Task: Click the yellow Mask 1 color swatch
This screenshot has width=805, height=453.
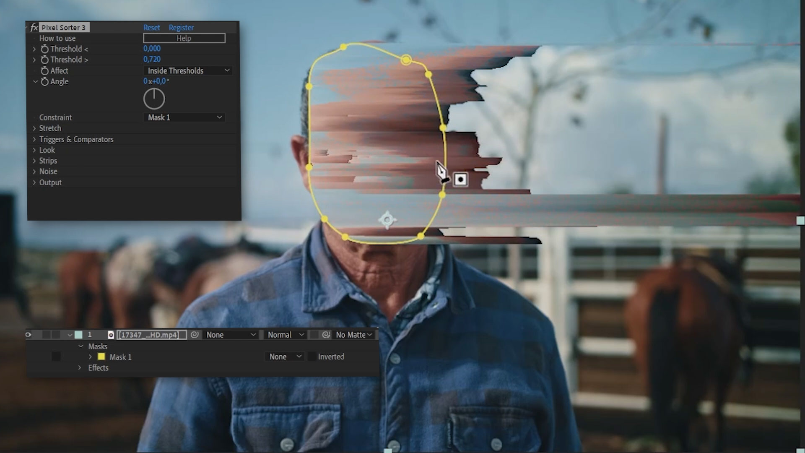Action: (101, 357)
